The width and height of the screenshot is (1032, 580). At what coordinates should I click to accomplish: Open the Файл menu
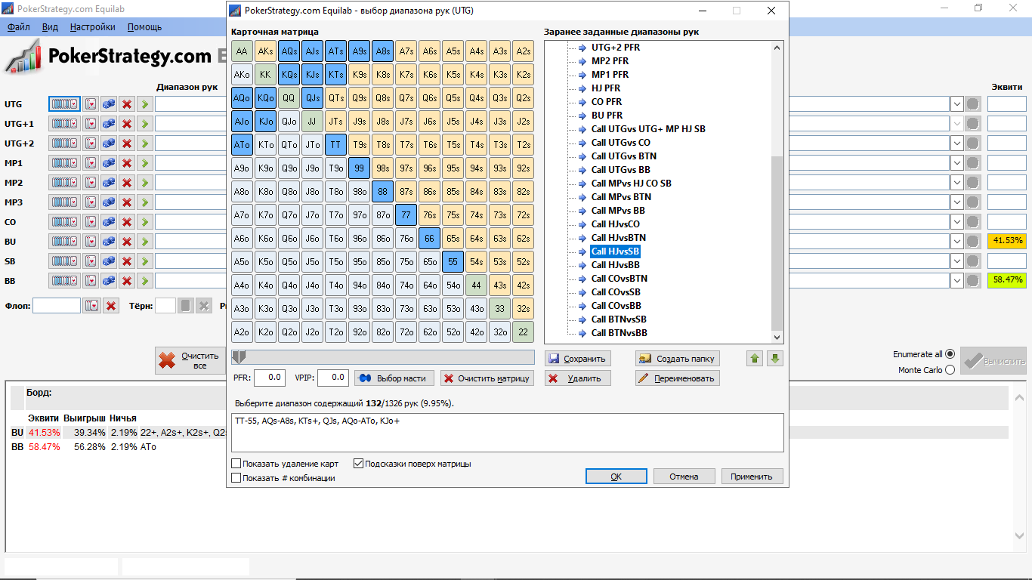pyautogui.click(x=19, y=26)
